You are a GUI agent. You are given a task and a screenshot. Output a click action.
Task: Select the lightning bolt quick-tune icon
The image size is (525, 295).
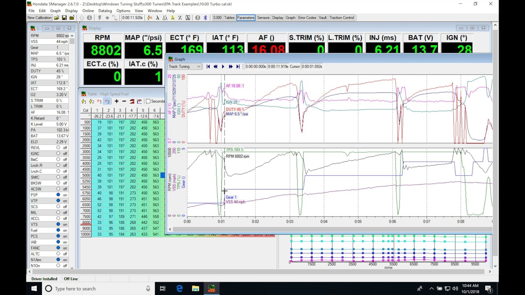[149, 18]
